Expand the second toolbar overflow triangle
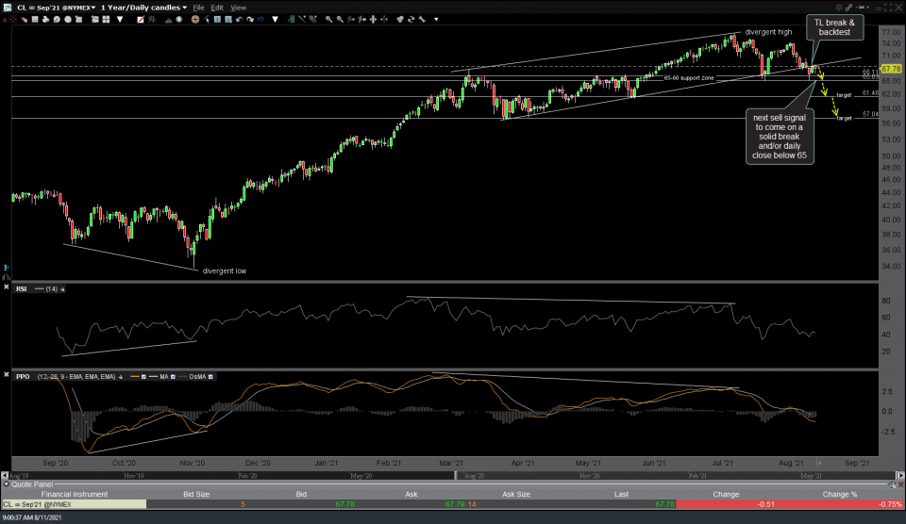This screenshot has width=906, height=524. click(275, 20)
